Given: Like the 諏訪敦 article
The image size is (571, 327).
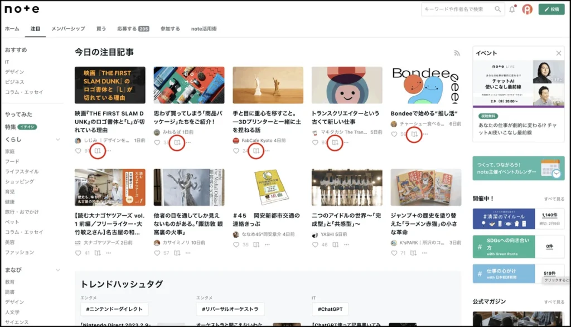Looking at the screenshot, I should [x=157, y=253].
